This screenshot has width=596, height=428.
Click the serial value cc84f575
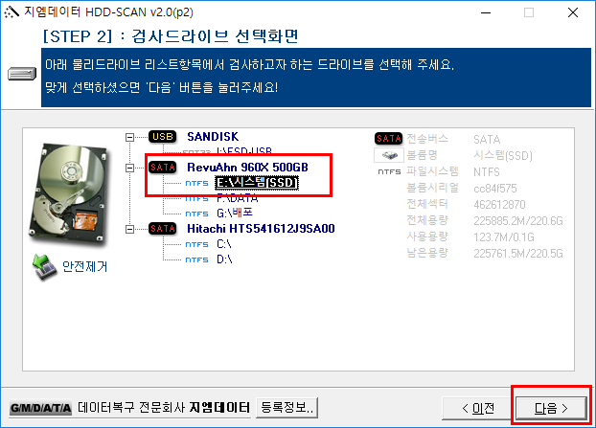tap(495, 189)
